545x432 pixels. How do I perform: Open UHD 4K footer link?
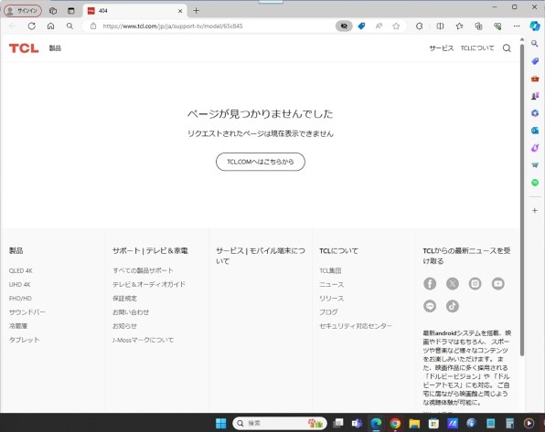pyautogui.click(x=20, y=284)
